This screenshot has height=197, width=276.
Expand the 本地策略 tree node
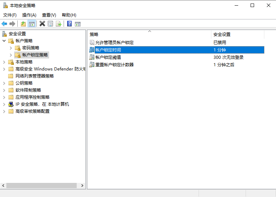(4, 62)
